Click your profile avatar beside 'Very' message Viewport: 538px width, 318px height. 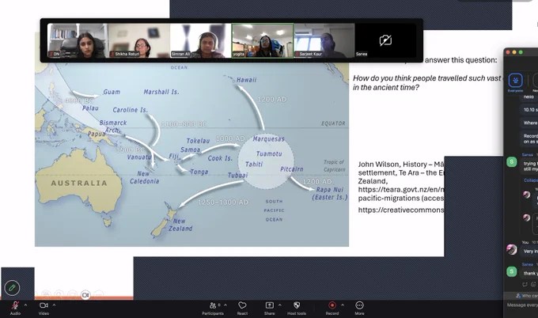tap(512, 249)
